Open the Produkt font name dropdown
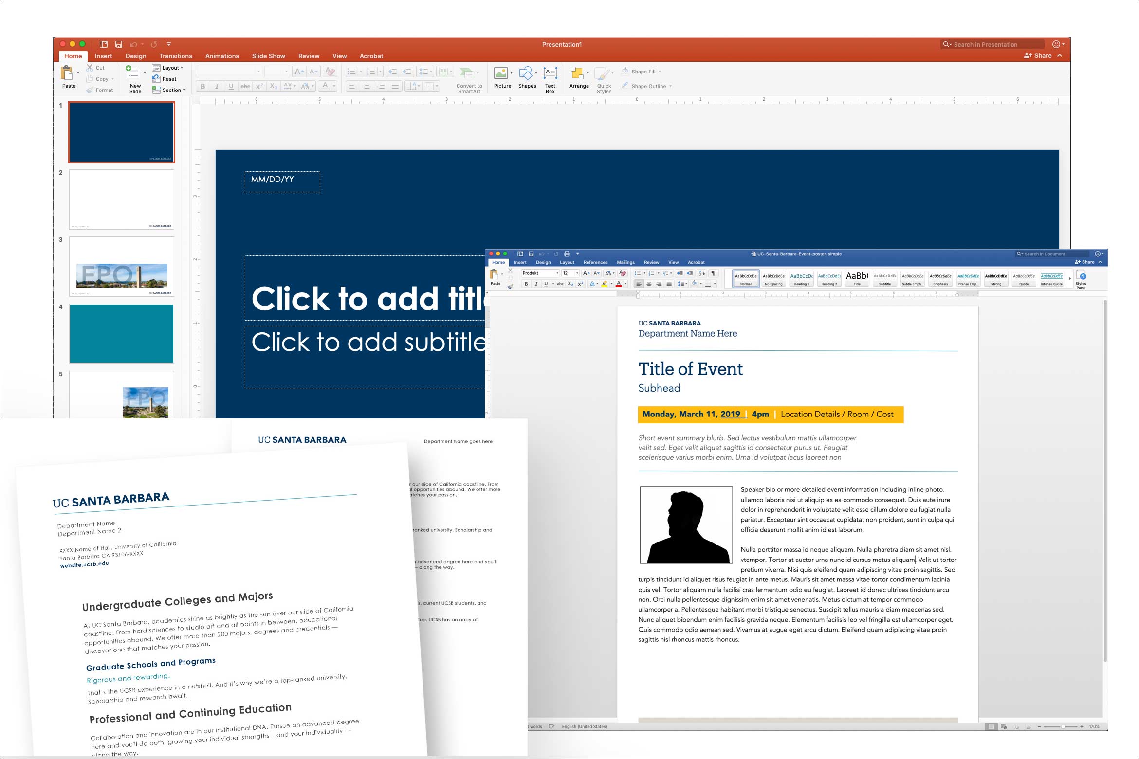Viewport: 1139px width, 759px height. (557, 273)
